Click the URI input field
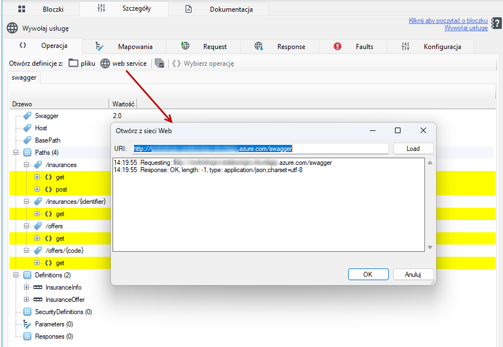 (260, 149)
